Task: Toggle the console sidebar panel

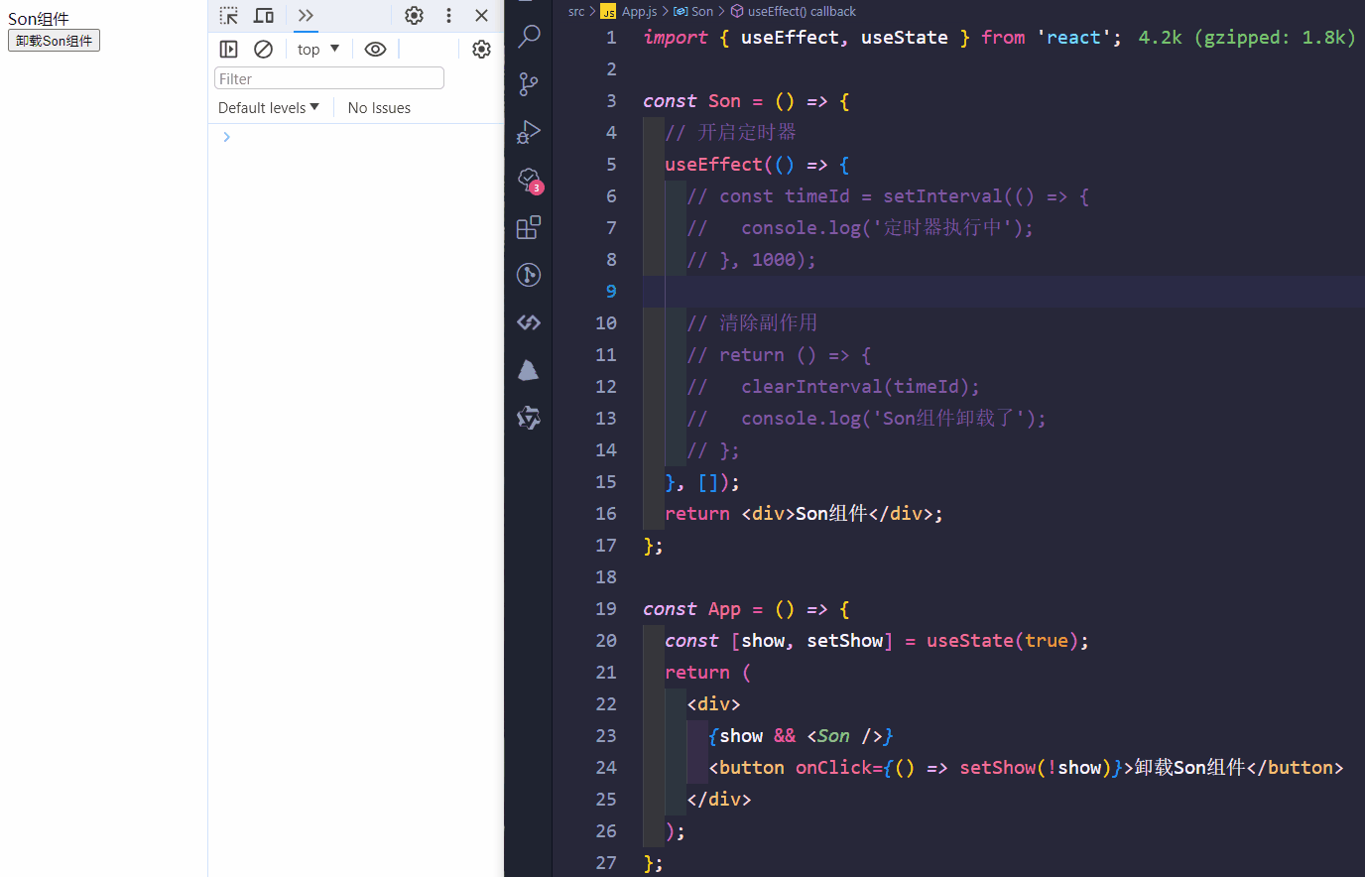Action: point(229,49)
